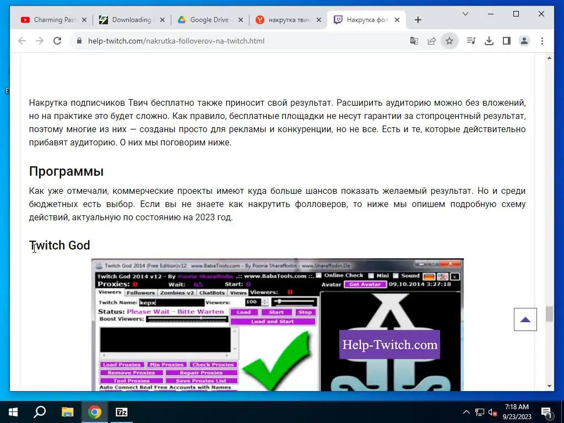Open Windows taskbar search
This screenshot has width=564, height=423.
pos(40,412)
